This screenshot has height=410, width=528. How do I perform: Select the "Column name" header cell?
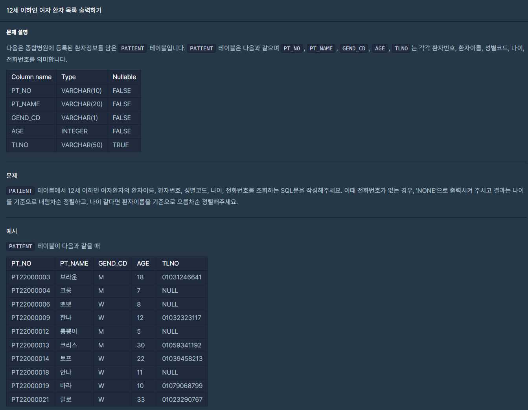(31, 77)
